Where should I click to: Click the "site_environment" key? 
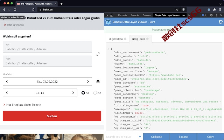coord(127,52)
